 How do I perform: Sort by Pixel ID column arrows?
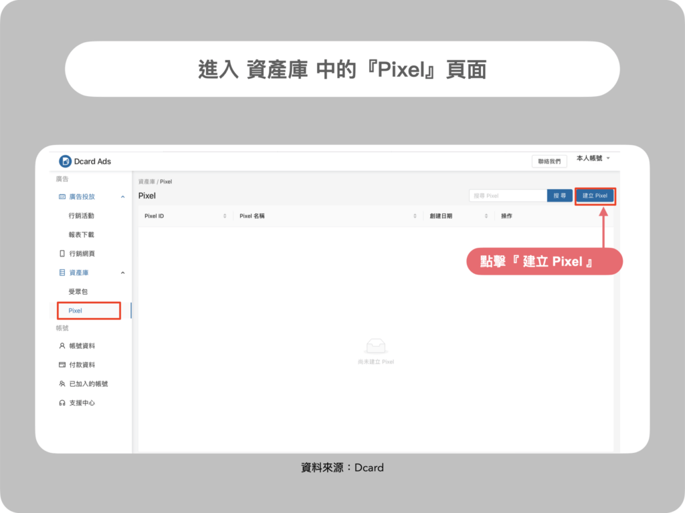(x=225, y=216)
